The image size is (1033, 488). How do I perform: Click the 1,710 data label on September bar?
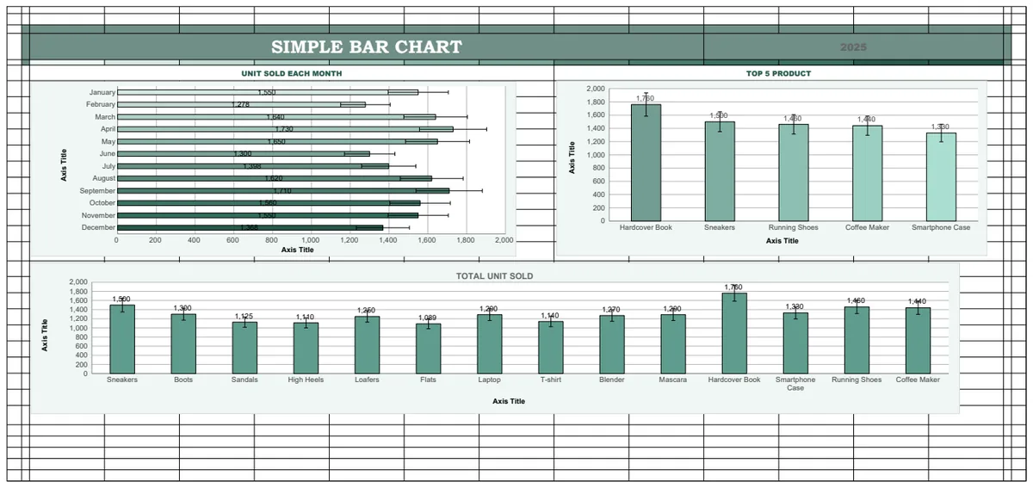[x=282, y=190]
